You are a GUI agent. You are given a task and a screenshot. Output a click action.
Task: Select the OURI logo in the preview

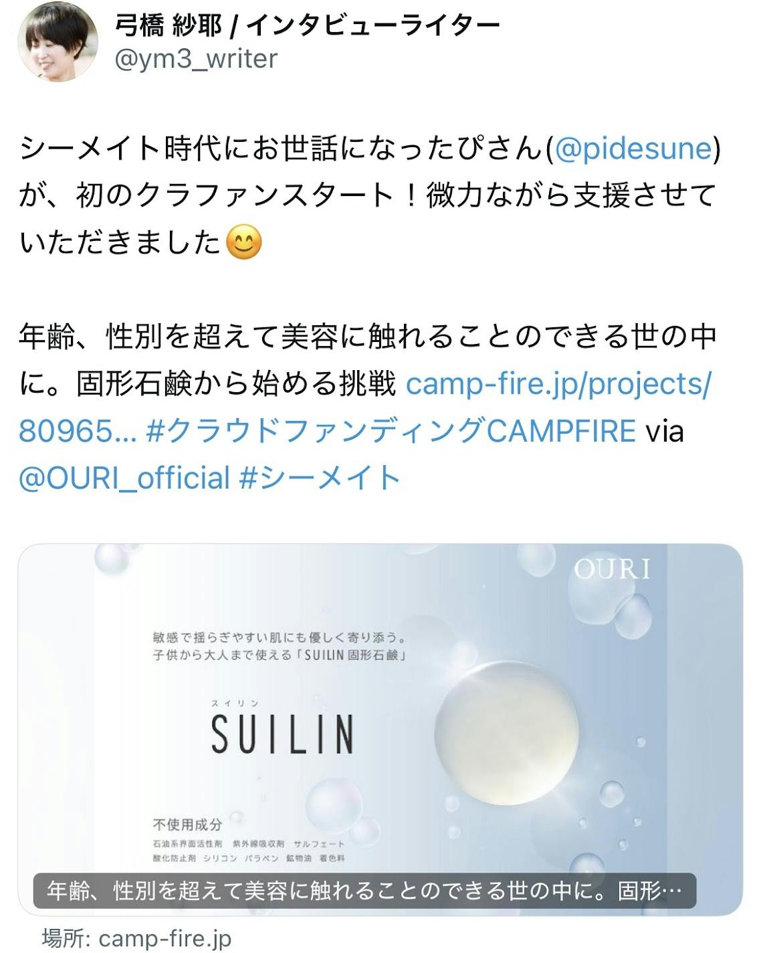(x=611, y=570)
